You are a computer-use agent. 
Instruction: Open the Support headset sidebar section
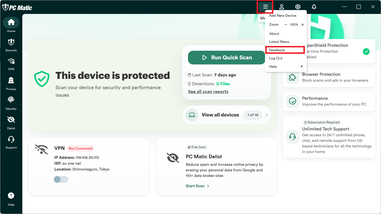click(x=11, y=142)
